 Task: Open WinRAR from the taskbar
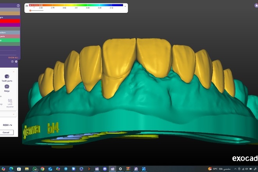click(x=128, y=169)
